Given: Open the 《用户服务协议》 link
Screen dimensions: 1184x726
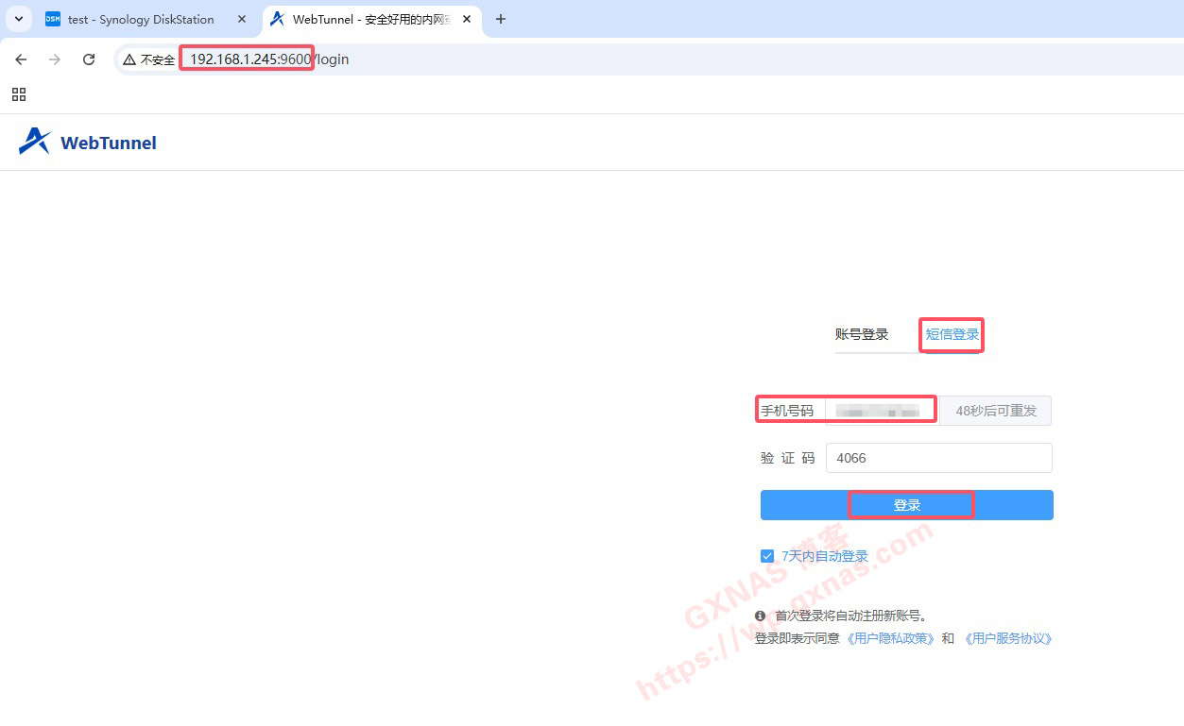Looking at the screenshot, I should point(1008,638).
